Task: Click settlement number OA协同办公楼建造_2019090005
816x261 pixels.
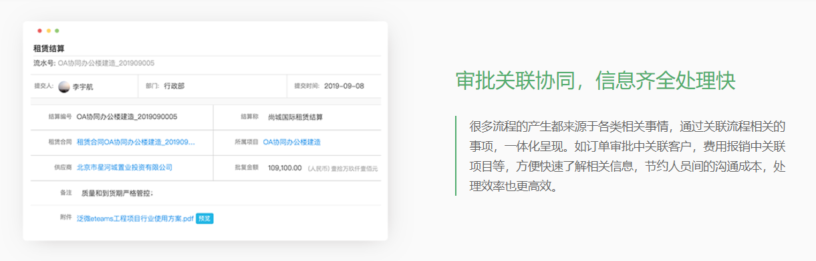Action: tap(127, 117)
